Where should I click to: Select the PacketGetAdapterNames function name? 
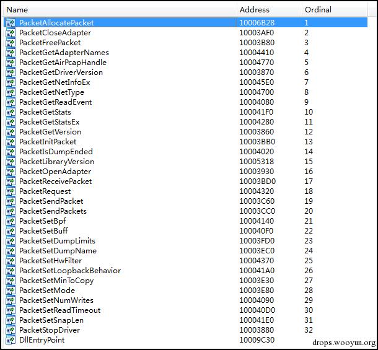point(64,52)
